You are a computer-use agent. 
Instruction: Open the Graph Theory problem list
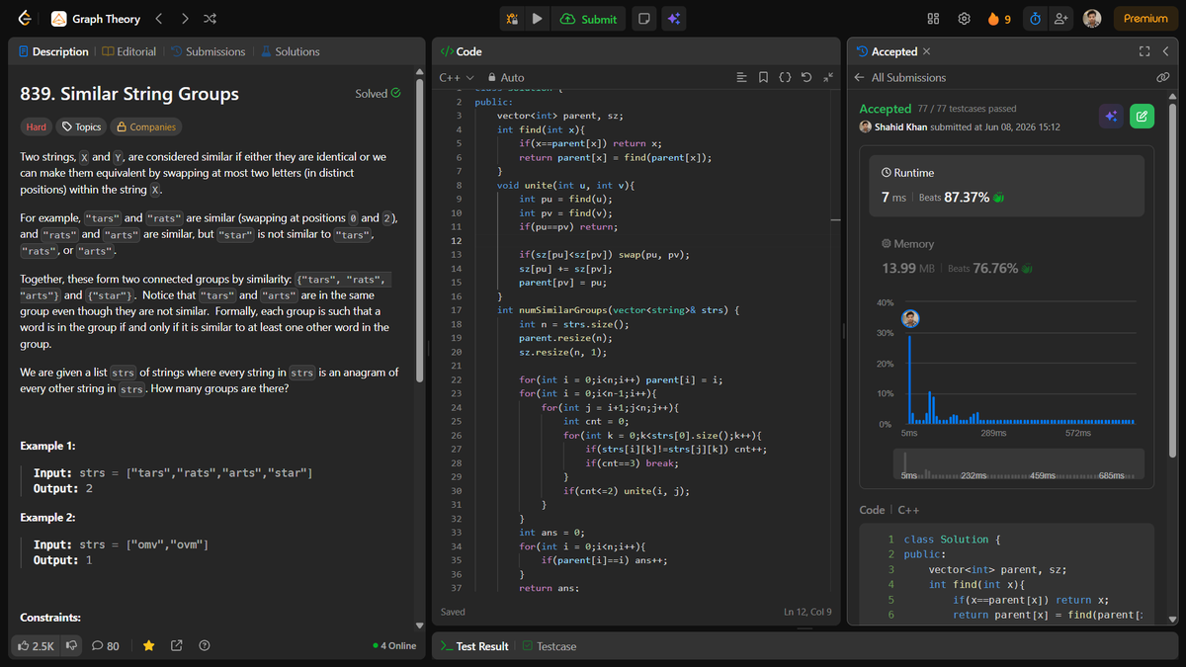[x=95, y=19]
